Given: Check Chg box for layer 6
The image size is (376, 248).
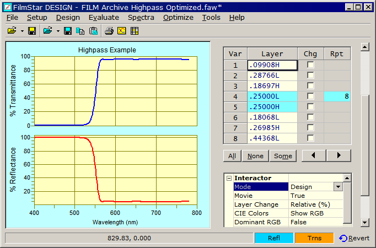Looking at the screenshot, I should [x=310, y=117].
